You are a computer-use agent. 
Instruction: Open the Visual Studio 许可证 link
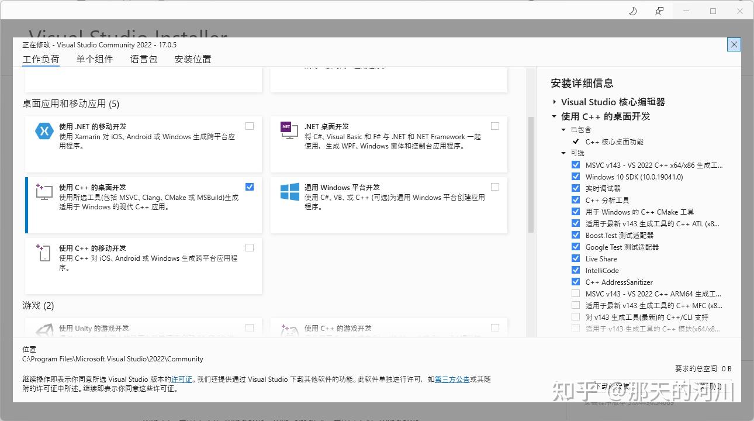[x=182, y=379]
